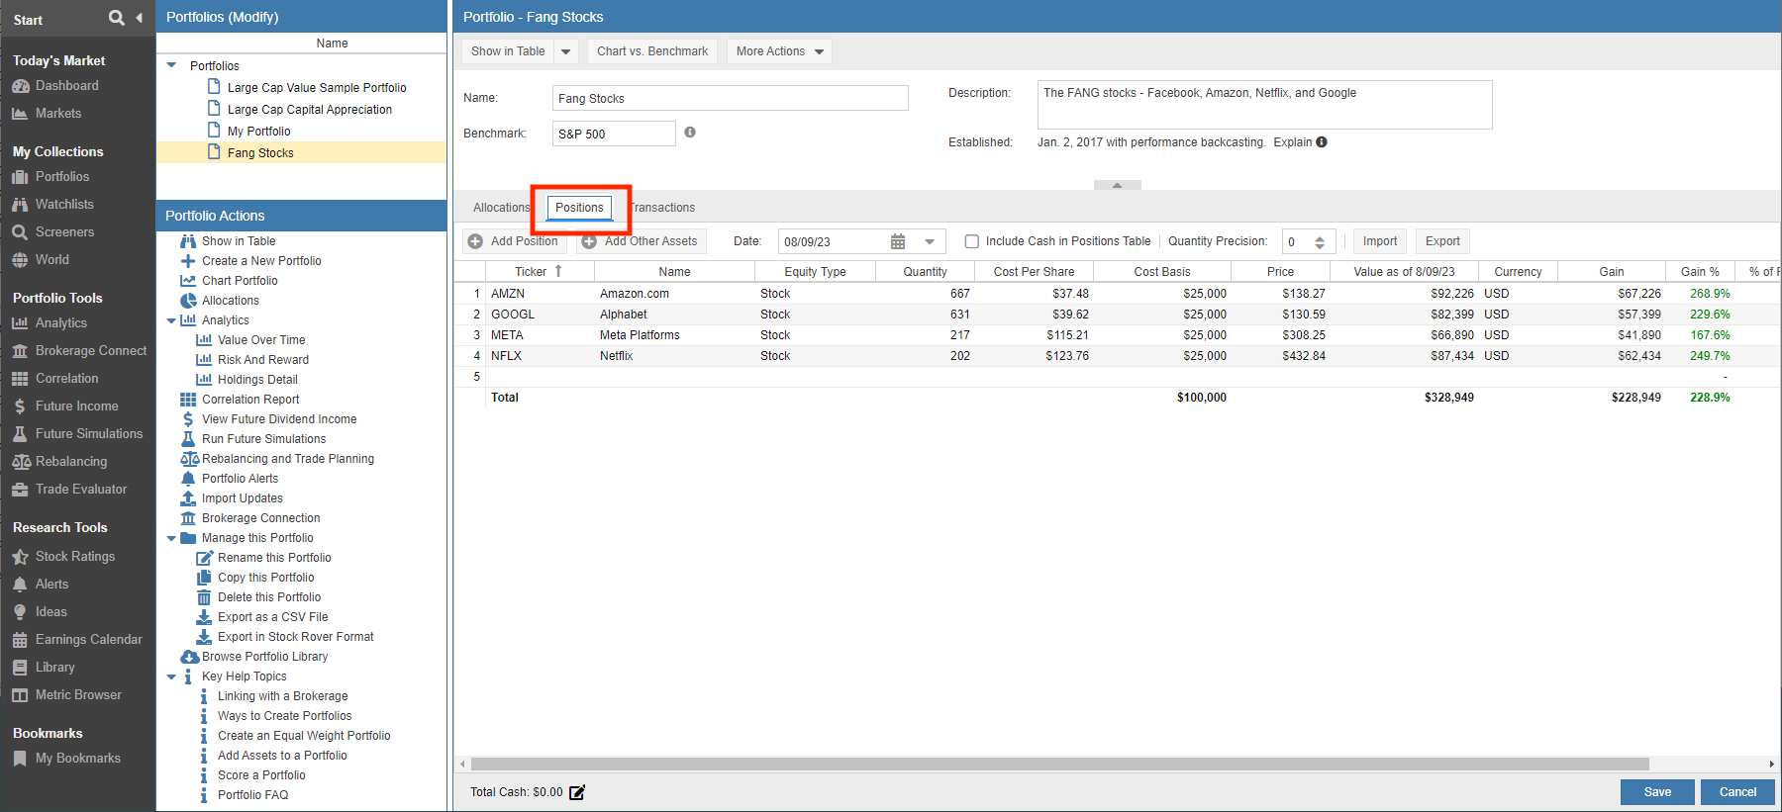
Task: Open My Bookmarks
Action: [77, 759]
